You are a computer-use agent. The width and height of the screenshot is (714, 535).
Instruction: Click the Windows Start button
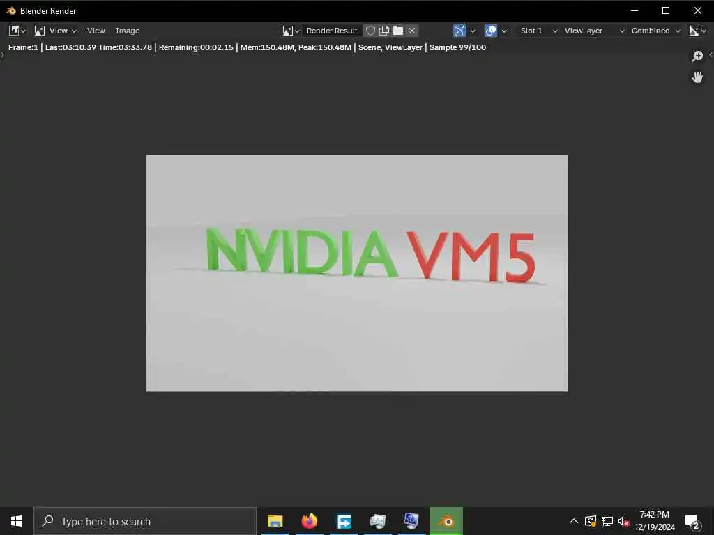[x=17, y=521]
